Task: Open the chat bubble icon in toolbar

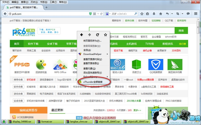Action: click(x=188, y=14)
